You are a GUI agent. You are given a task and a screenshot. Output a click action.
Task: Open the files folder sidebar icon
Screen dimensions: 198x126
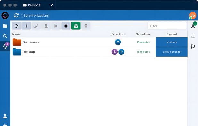(5, 26)
